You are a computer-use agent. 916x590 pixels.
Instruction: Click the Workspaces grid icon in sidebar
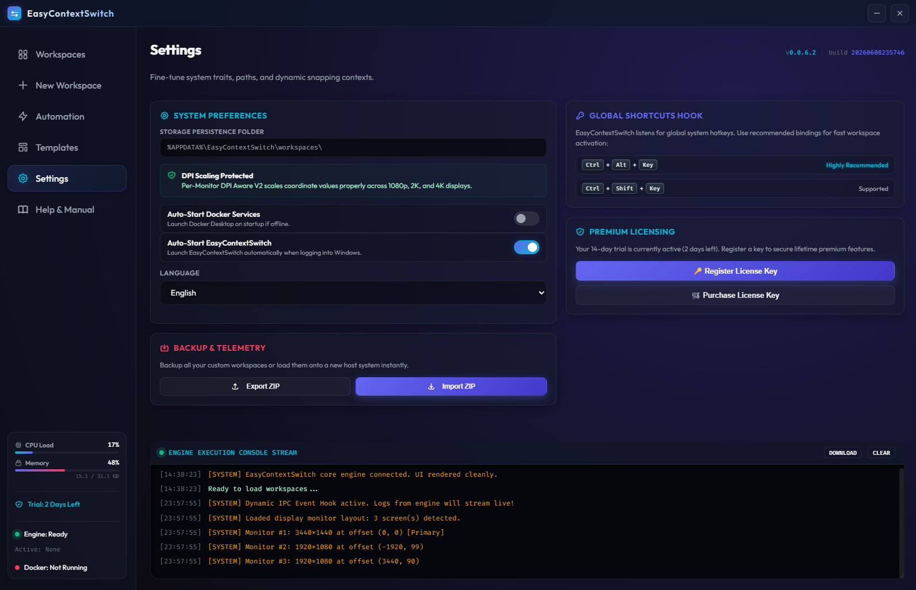[x=23, y=55]
